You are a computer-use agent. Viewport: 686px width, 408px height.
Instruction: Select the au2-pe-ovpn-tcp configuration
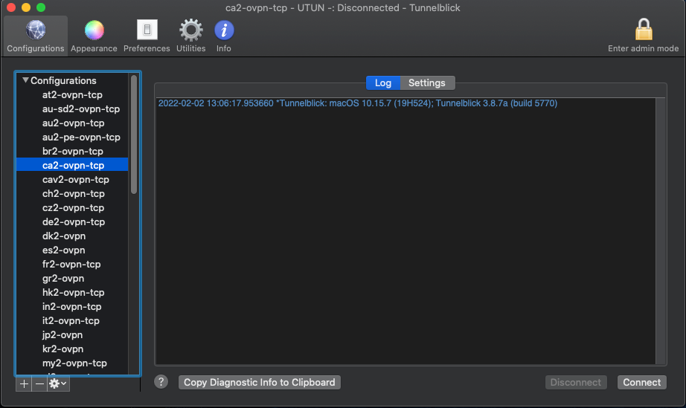(x=72, y=137)
